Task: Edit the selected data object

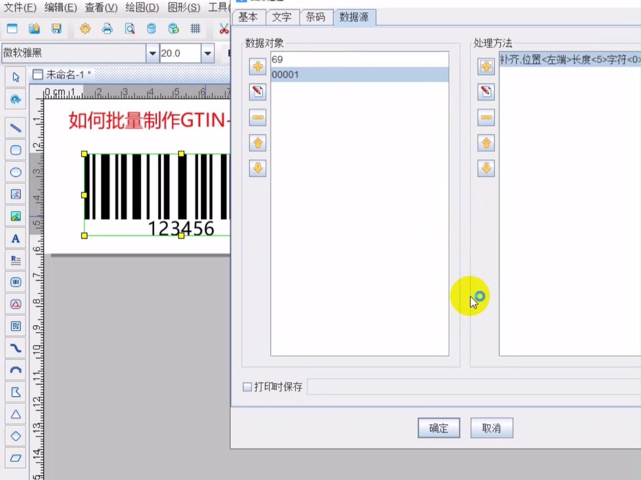Action: (x=258, y=91)
